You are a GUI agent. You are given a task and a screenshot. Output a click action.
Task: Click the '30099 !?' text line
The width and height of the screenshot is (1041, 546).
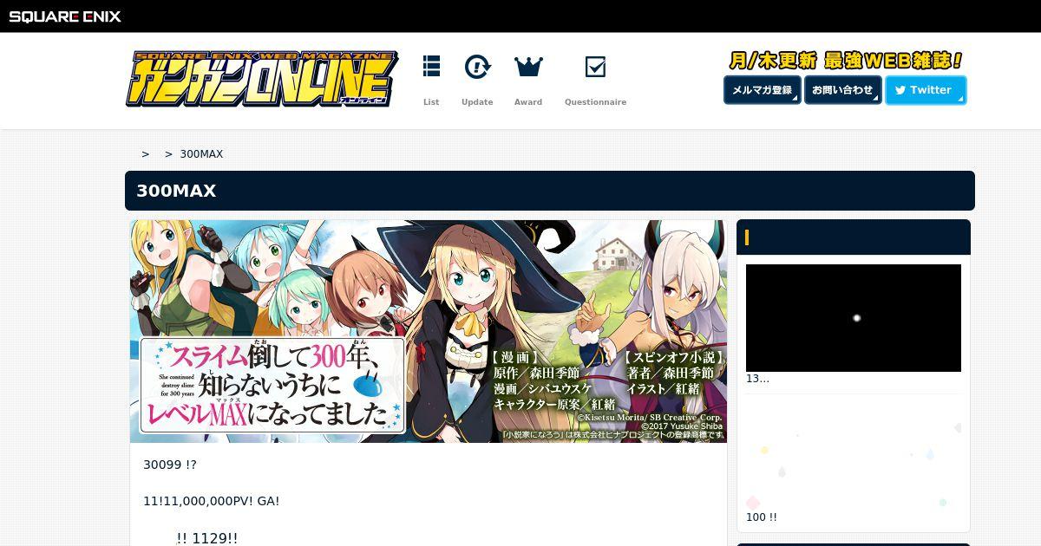[170, 465]
